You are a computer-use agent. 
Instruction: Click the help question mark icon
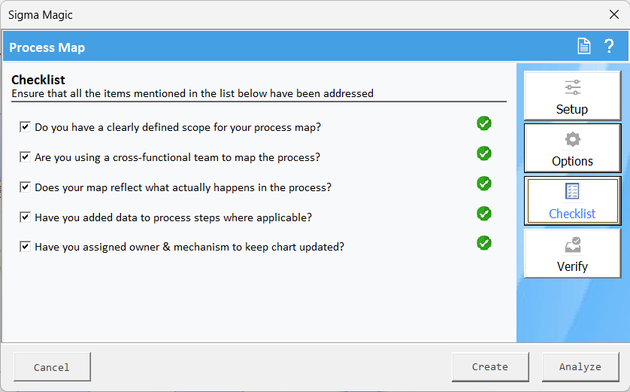[x=609, y=47]
